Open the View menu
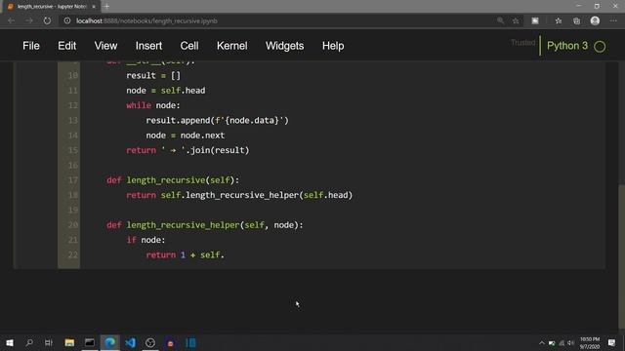625x351 pixels. pyautogui.click(x=105, y=46)
